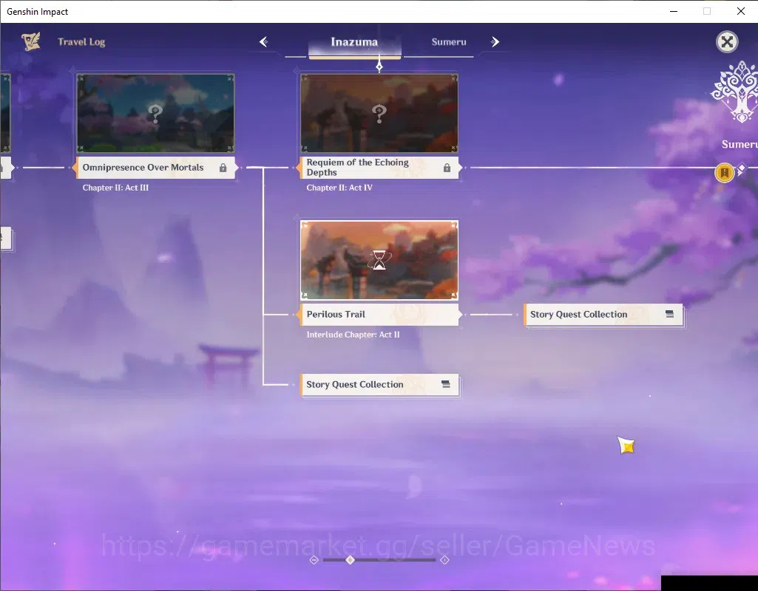Click the "Chapter II: Act IV" text
Image resolution: width=758 pixels, height=591 pixels.
339,188
